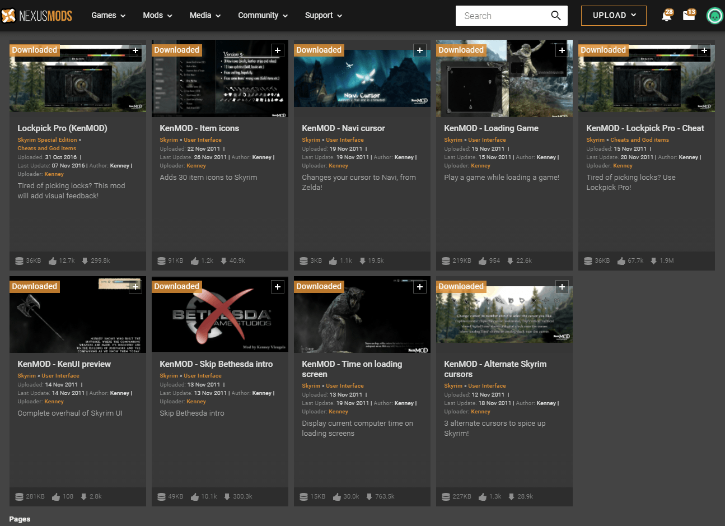Open the Skip Bethesda intro thumbnail
This screenshot has width=725, height=526.
pyautogui.click(x=220, y=315)
